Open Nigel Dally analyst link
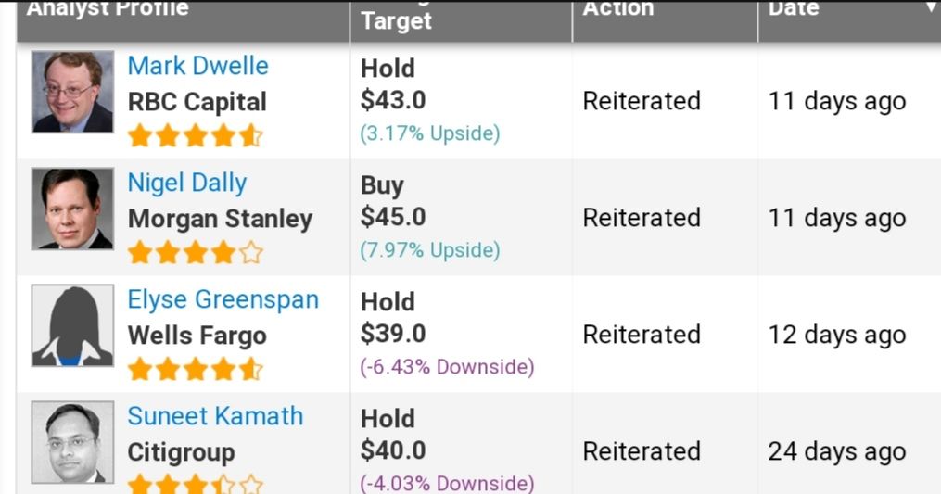 186,184
